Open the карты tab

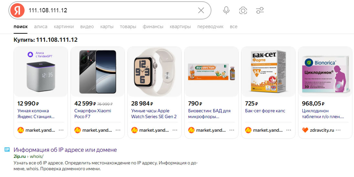pyautogui.click(x=107, y=27)
